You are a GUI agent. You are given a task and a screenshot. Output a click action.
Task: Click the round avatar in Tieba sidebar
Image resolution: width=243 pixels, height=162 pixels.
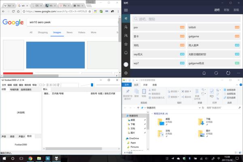pyautogui.click(x=126, y=64)
